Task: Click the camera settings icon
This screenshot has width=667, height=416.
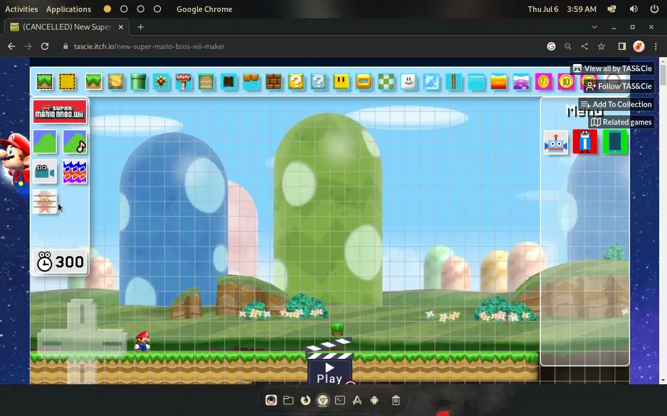Action: pos(45,172)
